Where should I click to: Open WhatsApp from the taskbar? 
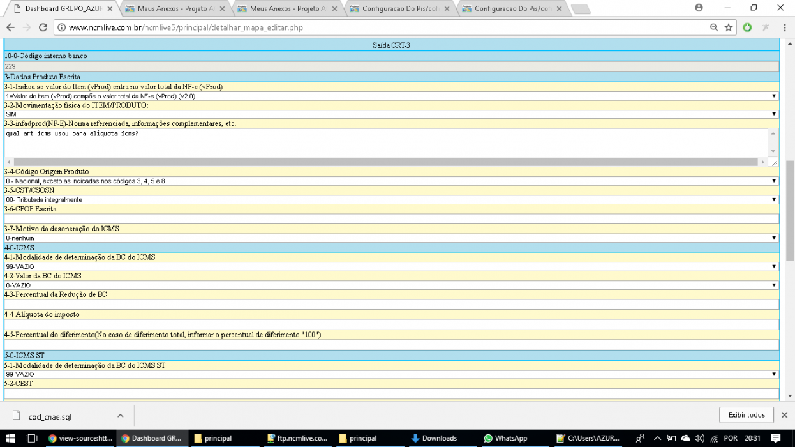click(x=506, y=438)
